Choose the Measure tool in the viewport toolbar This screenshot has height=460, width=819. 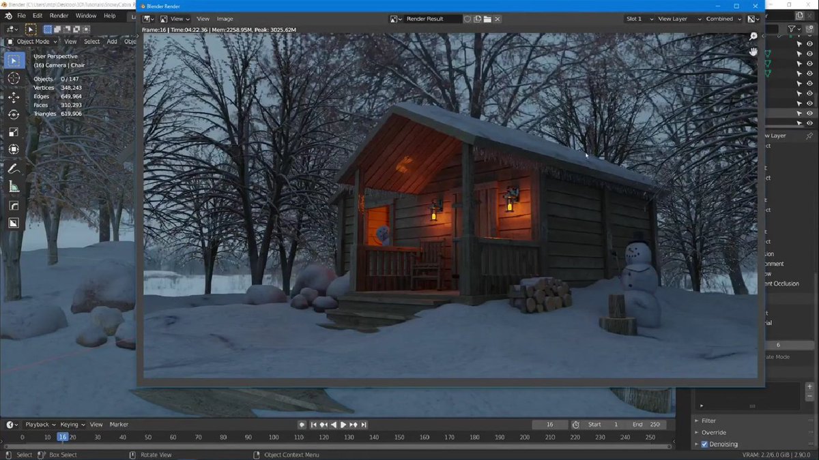pos(14,187)
